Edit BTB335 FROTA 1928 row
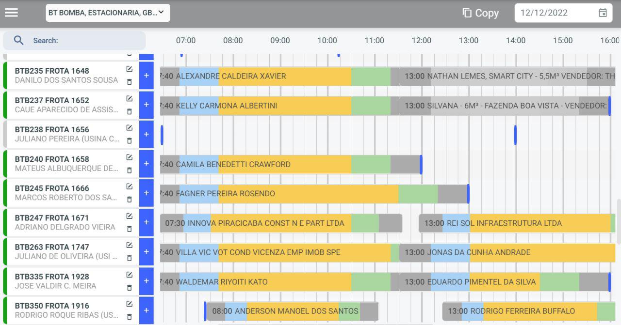This screenshot has height=325, width=621. click(129, 275)
